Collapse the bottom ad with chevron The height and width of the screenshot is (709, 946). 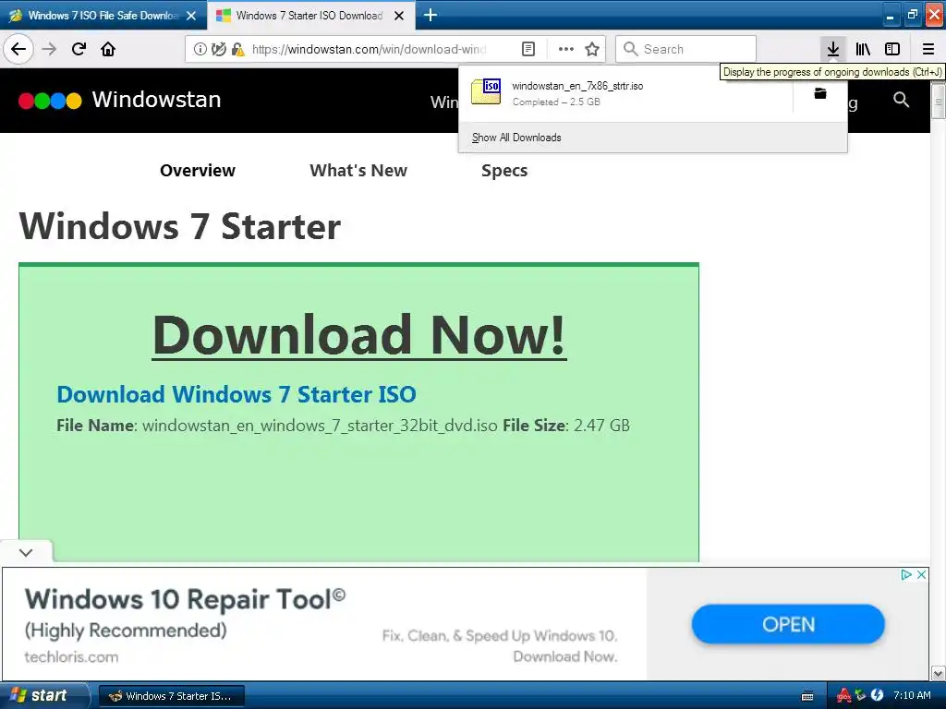(x=26, y=552)
